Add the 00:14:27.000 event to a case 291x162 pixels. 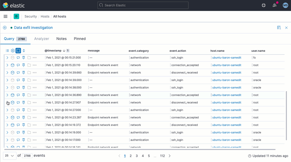(29, 110)
